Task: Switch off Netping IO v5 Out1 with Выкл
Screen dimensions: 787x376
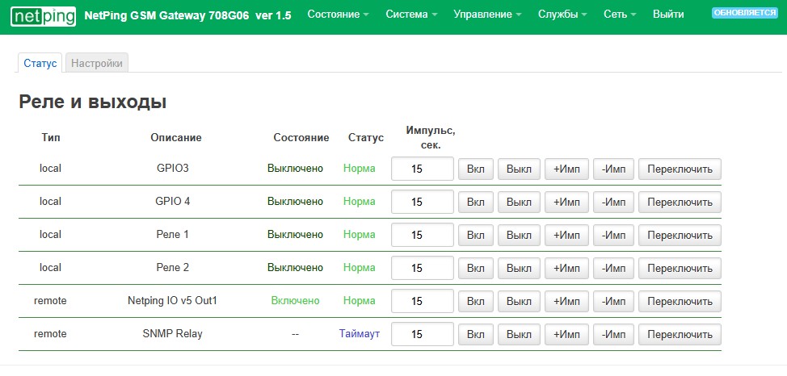Action: point(519,301)
